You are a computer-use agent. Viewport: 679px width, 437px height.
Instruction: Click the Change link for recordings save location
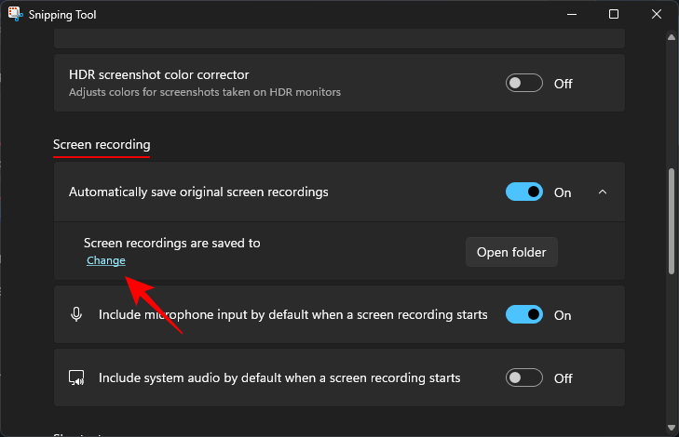pos(106,260)
